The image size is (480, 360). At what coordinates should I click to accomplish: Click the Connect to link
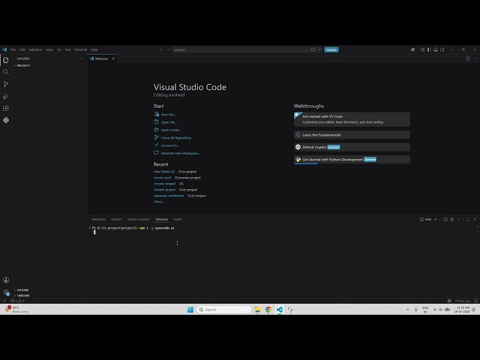point(170,145)
